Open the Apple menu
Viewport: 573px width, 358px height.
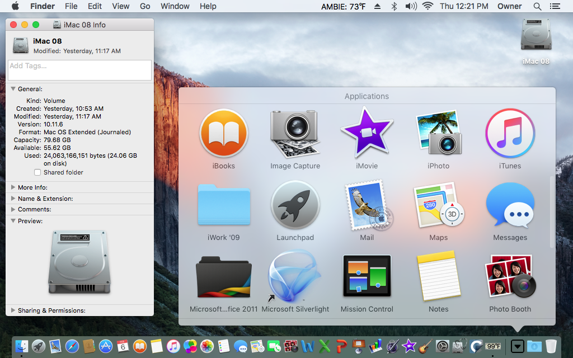click(x=15, y=6)
